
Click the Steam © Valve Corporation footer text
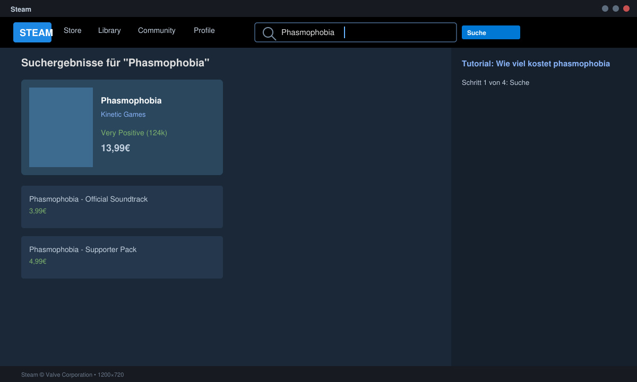(x=72, y=375)
